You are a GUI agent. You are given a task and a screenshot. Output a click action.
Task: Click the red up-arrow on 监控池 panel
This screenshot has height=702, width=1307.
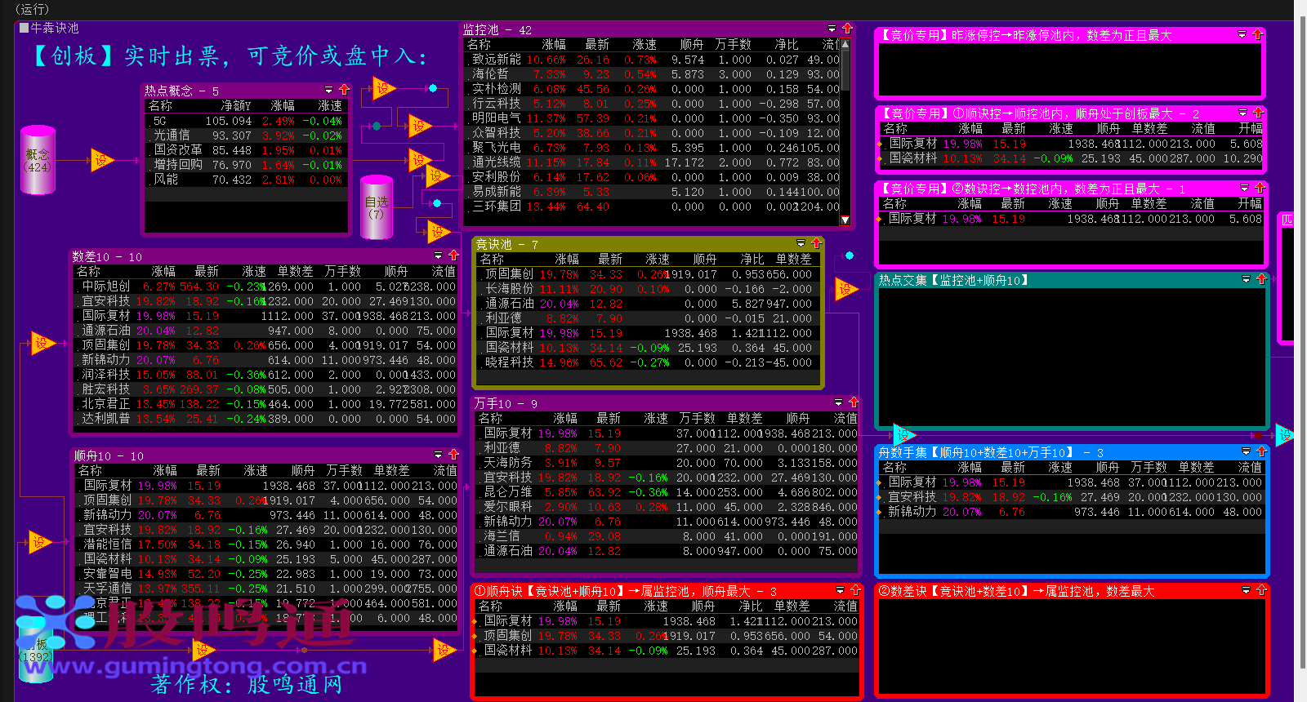(847, 29)
